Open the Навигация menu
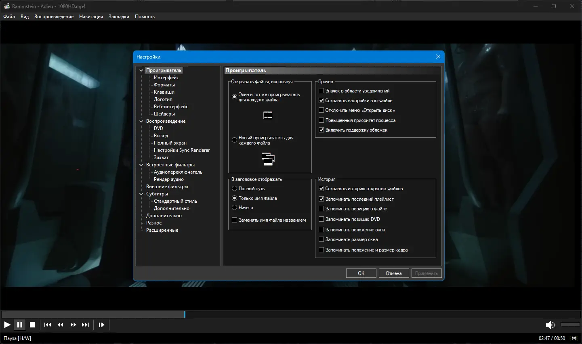 91,17
